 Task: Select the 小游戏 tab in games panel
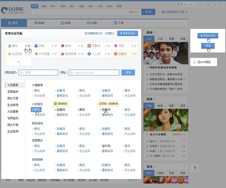160,173
